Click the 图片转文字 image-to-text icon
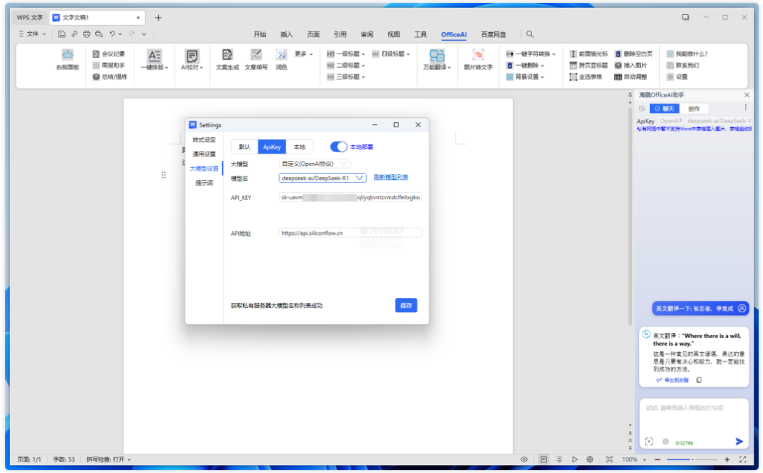763x473 pixels. pos(478,55)
